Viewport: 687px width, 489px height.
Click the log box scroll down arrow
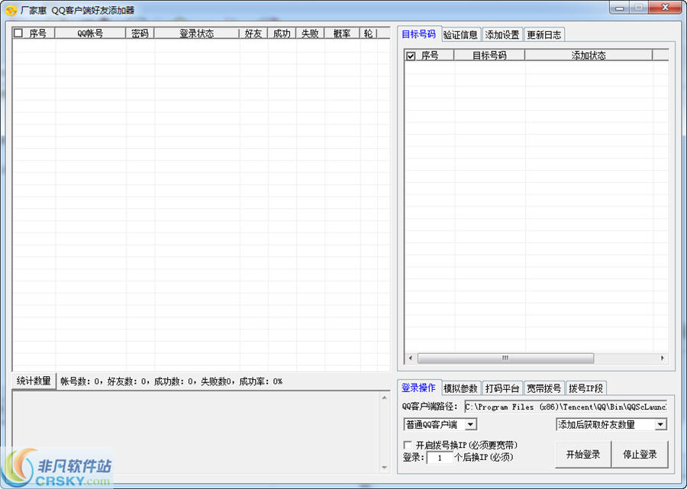tap(384, 467)
